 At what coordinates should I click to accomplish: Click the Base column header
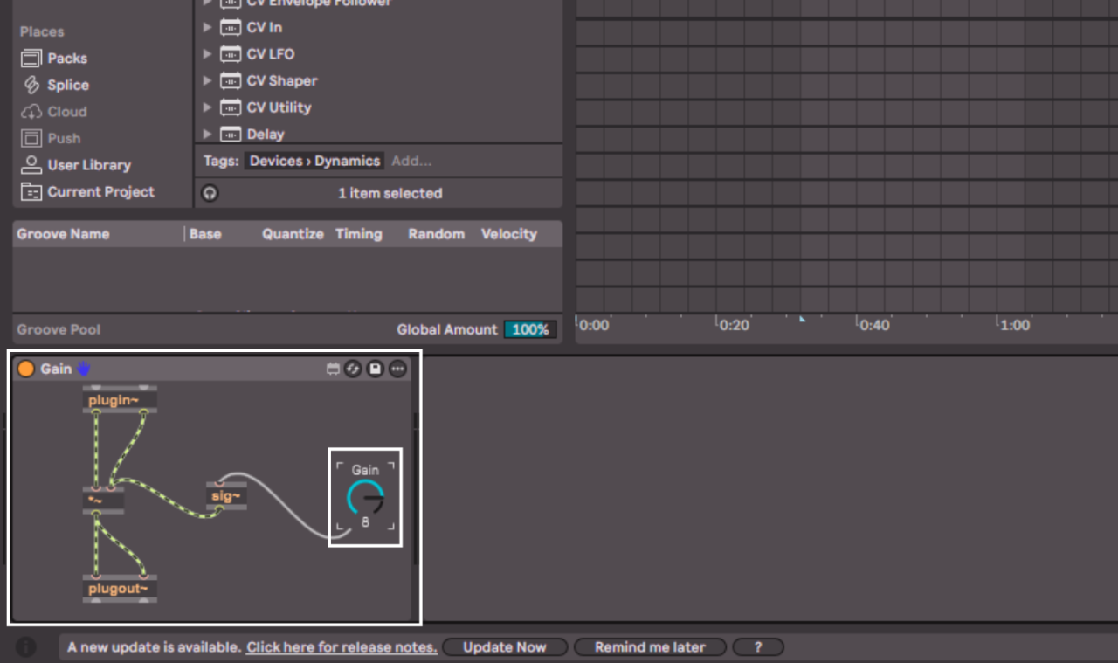(x=205, y=234)
